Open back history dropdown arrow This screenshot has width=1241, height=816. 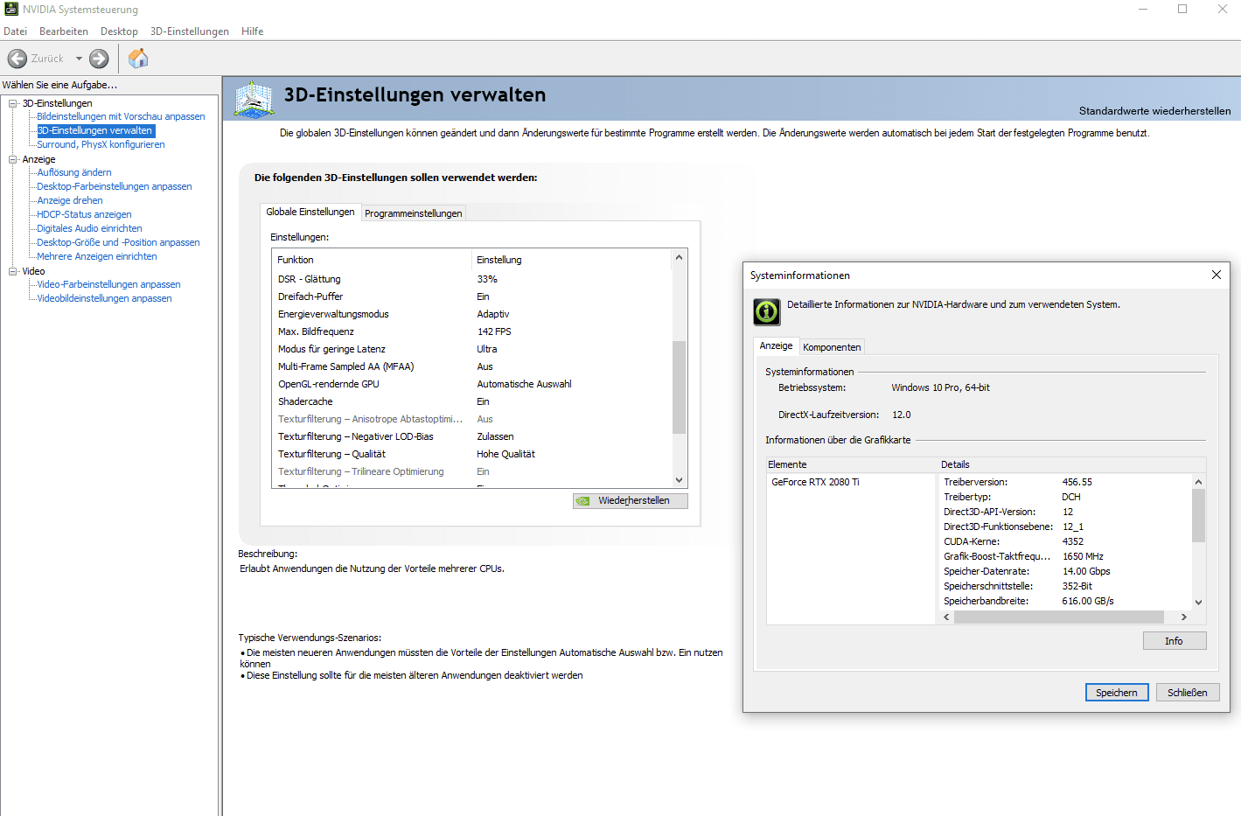[79, 59]
